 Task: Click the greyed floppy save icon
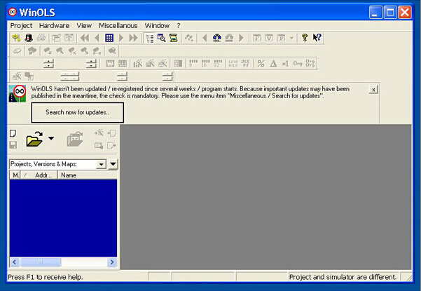pyautogui.click(x=13, y=145)
